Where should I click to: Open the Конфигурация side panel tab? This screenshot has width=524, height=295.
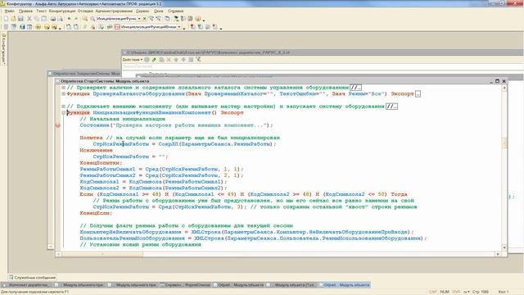tap(3, 48)
